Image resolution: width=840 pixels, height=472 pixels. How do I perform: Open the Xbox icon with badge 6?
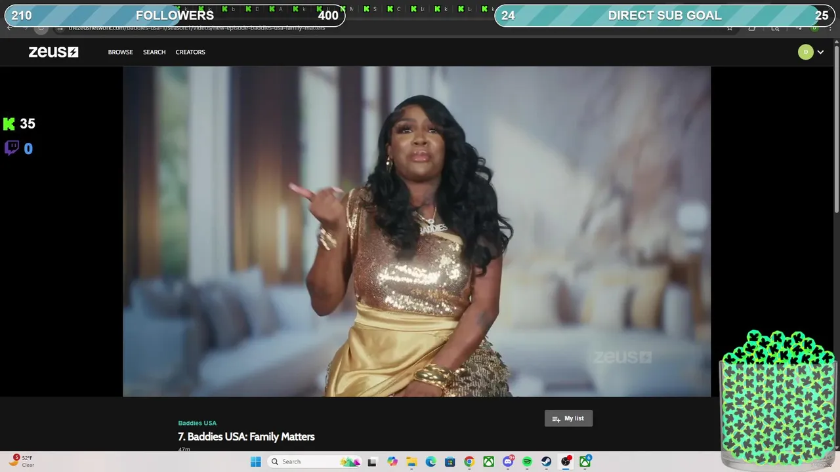[x=585, y=462]
